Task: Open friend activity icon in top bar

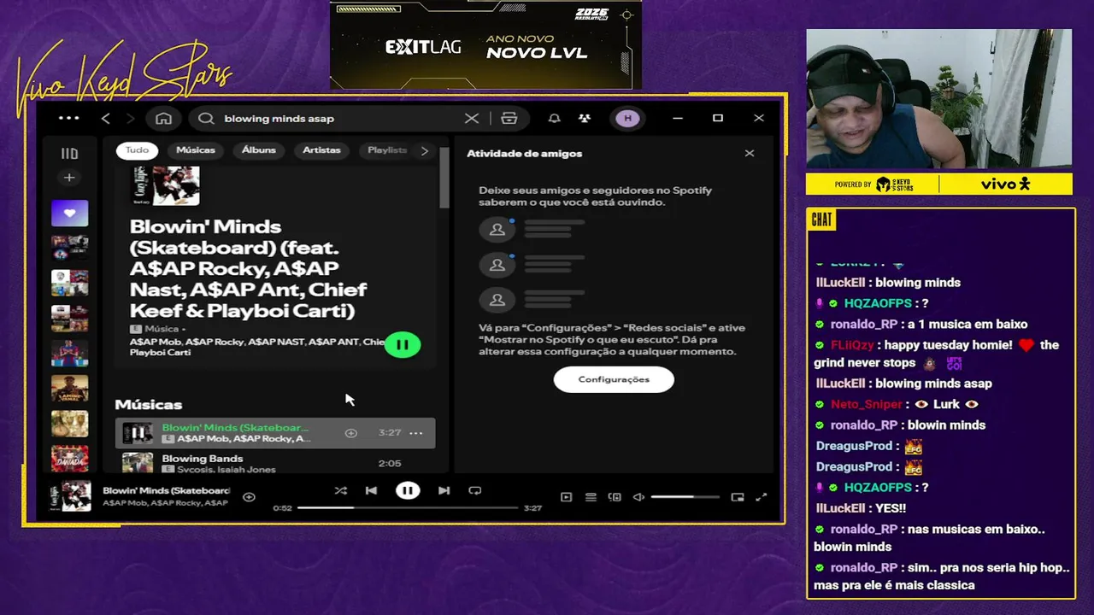Action: tap(584, 118)
